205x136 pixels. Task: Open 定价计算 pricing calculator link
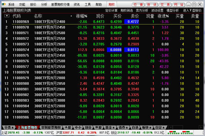pyautogui.click(x=111, y=11)
